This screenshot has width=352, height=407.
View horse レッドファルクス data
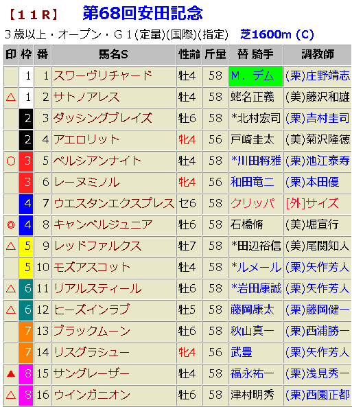click(97, 246)
